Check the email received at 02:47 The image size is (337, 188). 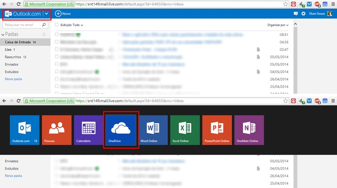57,50
